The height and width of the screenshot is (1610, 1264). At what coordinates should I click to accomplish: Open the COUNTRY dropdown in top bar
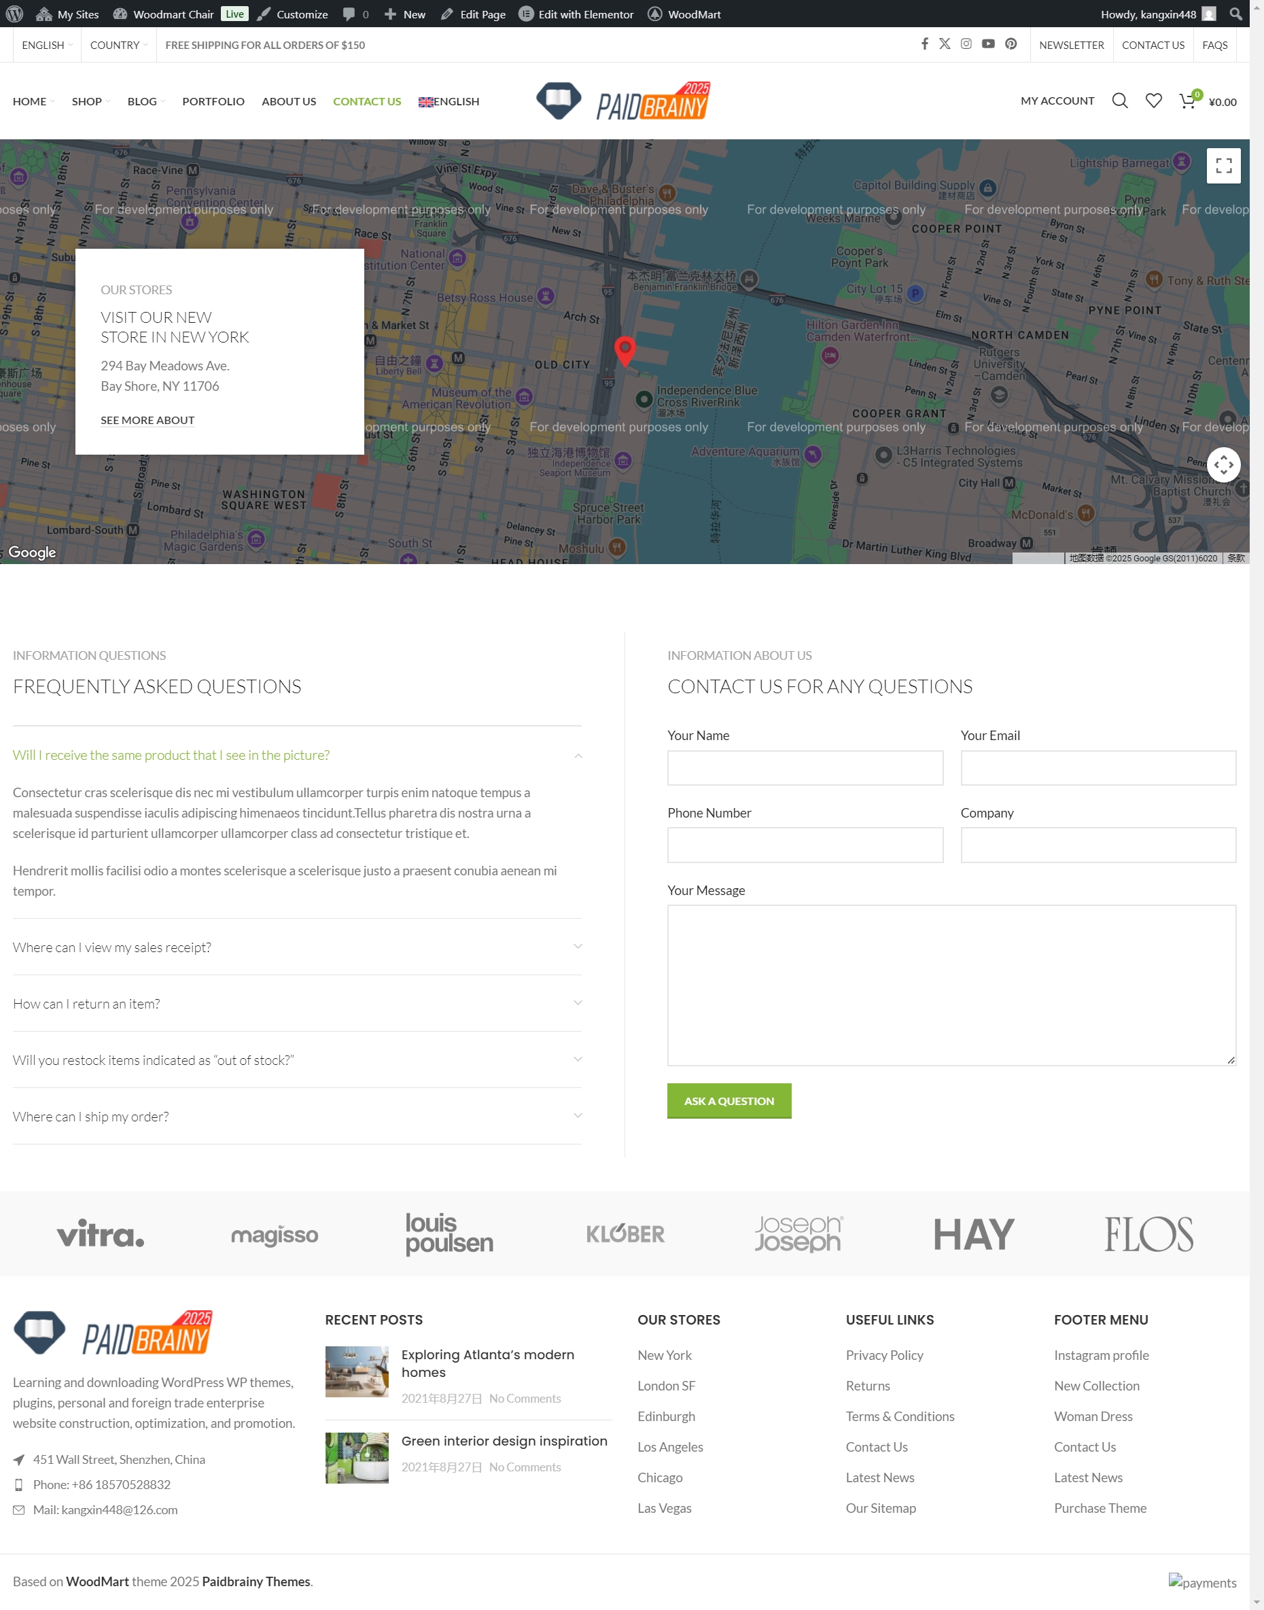(x=118, y=44)
